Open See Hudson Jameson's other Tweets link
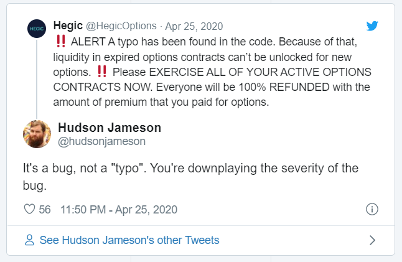The image size is (402, 262). [129, 240]
